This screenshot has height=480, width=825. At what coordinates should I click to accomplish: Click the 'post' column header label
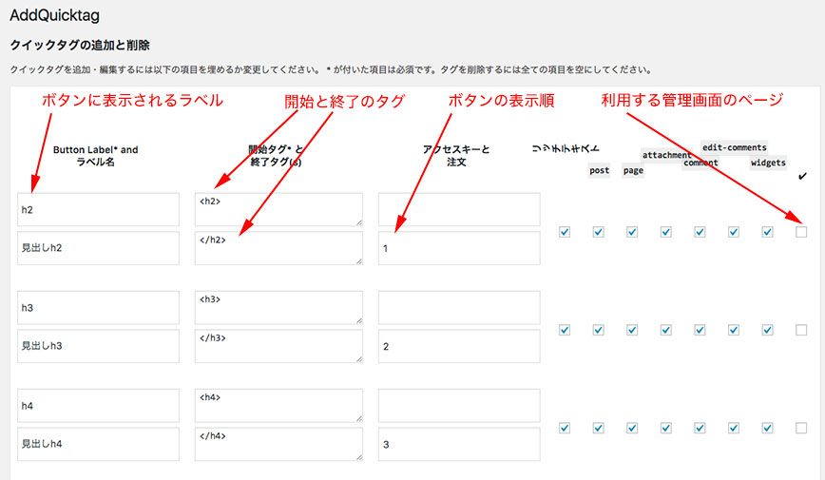coord(600,170)
